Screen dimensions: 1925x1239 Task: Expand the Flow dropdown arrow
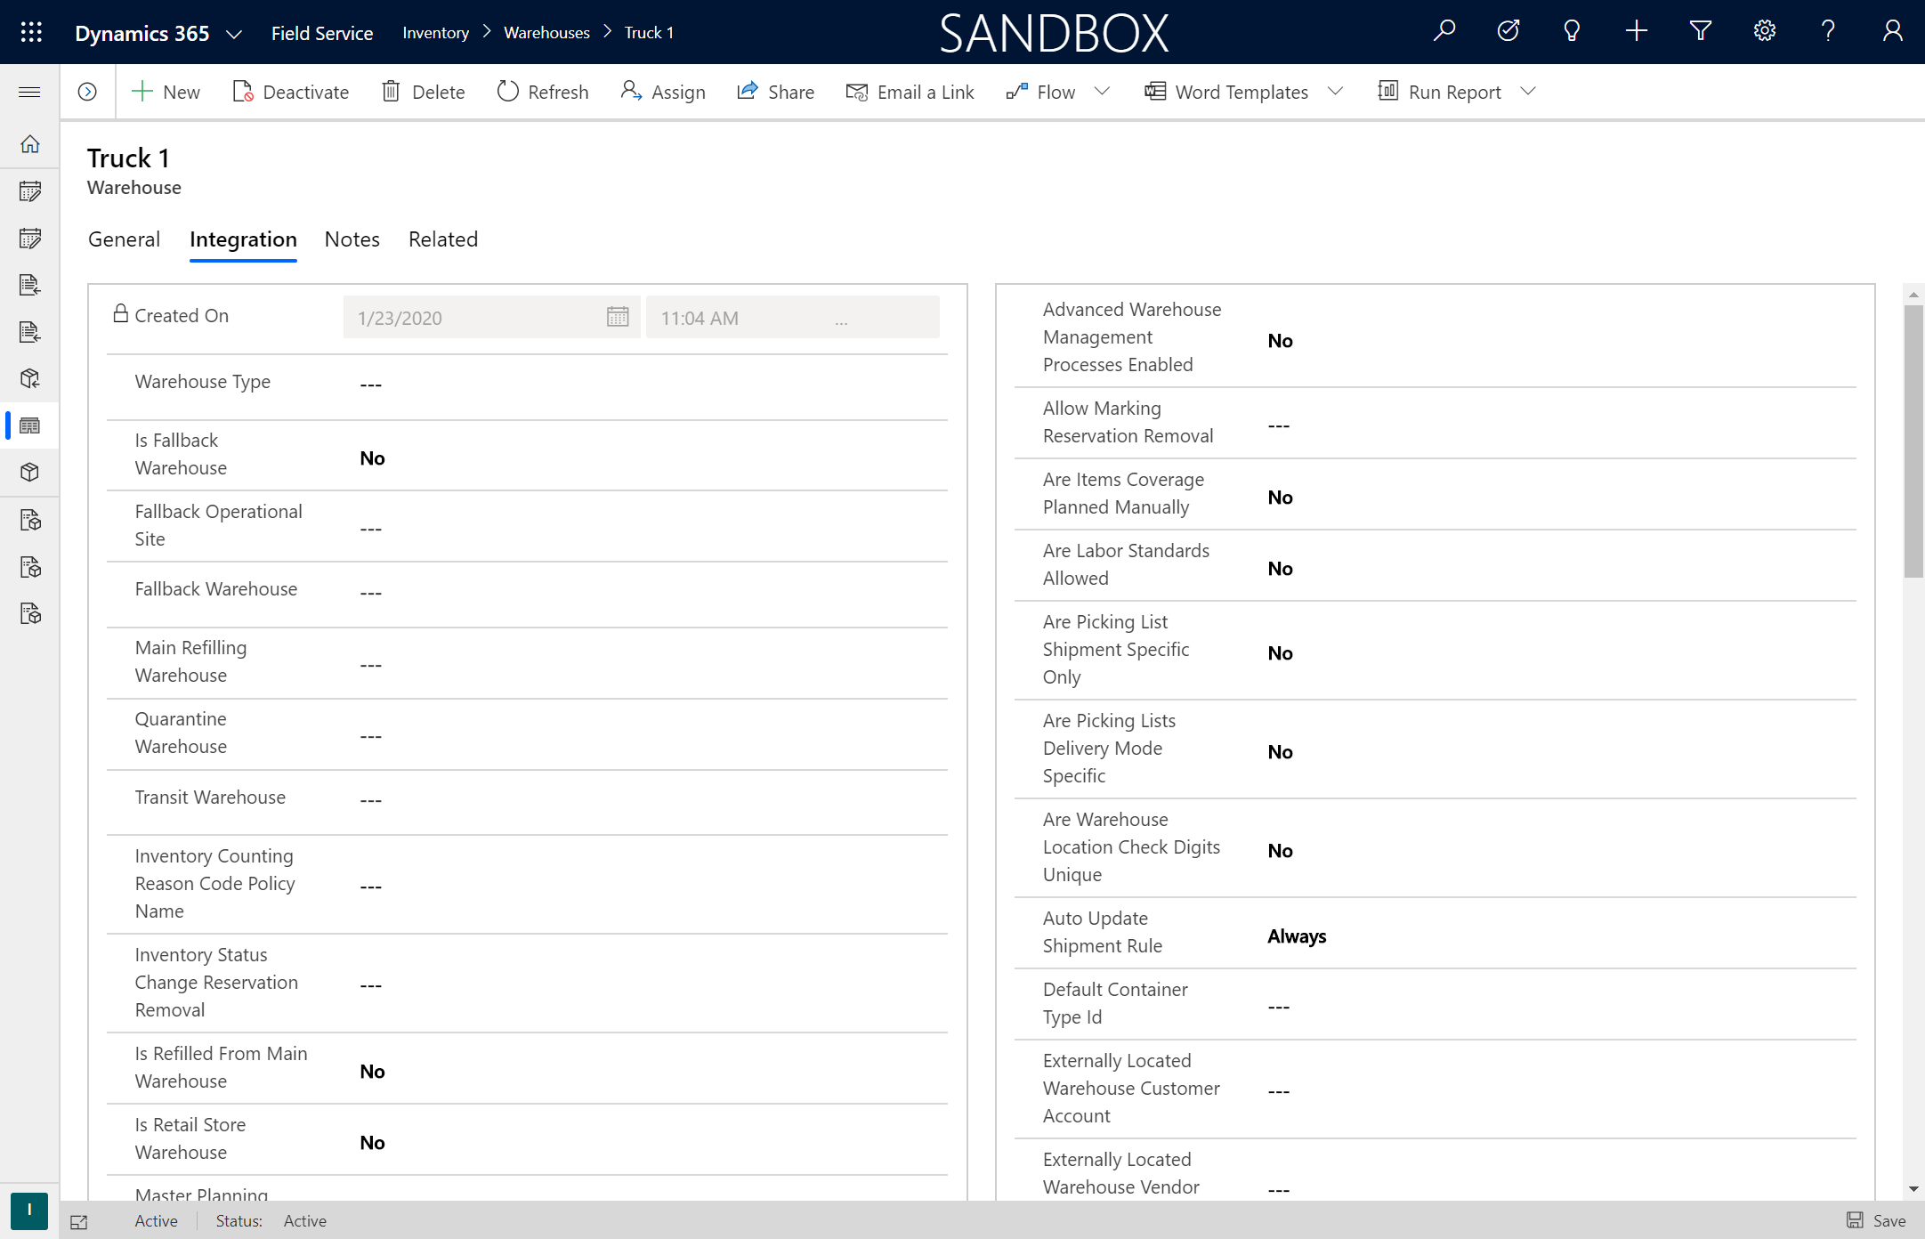click(x=1105, y=91)
